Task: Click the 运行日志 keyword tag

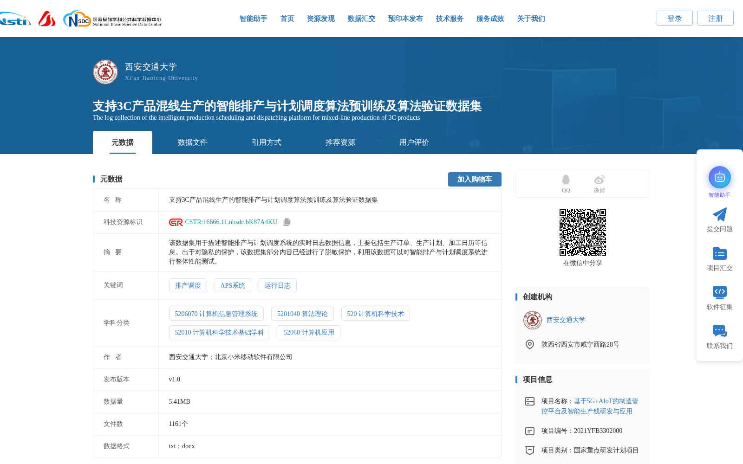Action: tap(278, 285)
